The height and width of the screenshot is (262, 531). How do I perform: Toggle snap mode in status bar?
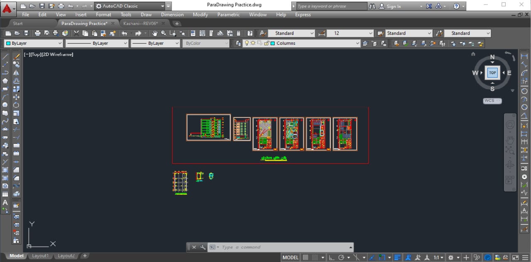tap(315, 257)
